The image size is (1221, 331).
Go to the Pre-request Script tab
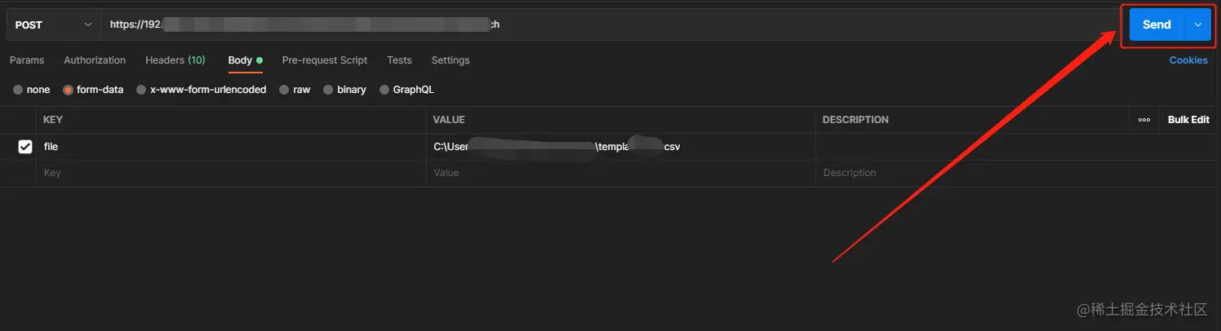point(324,60)
